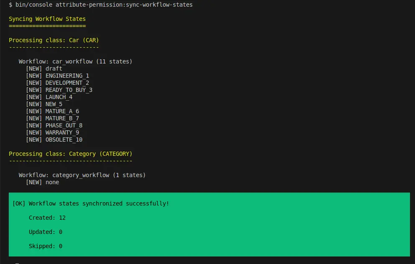Select the '[NEW] PHASE_OUT_8' line
Image resolution: width=415 pixels, height=264 pixels.
tap(54, 125)
